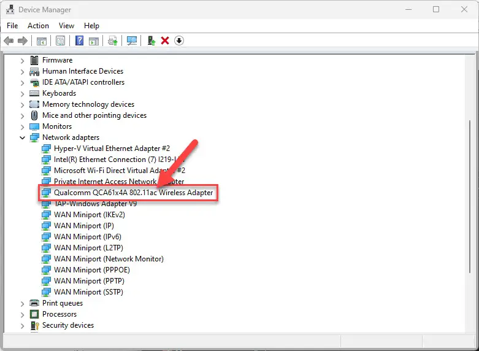
Task: Click Update device driver toolbar icon
Action: [x=113, y=40]
